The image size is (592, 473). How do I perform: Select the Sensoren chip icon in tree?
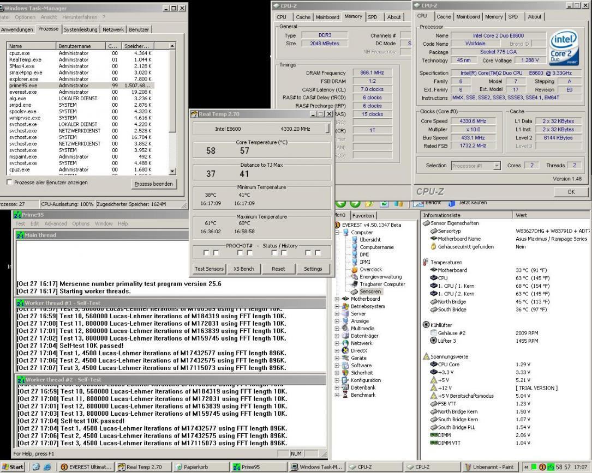coord(354,292)
